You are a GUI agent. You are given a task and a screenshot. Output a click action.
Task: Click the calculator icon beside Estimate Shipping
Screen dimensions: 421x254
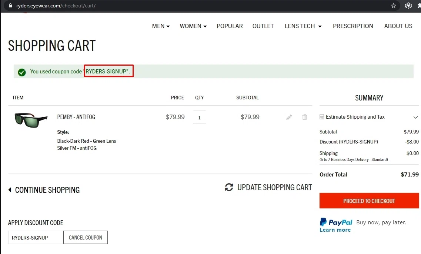pyautogui.click(x=322, y=117)
